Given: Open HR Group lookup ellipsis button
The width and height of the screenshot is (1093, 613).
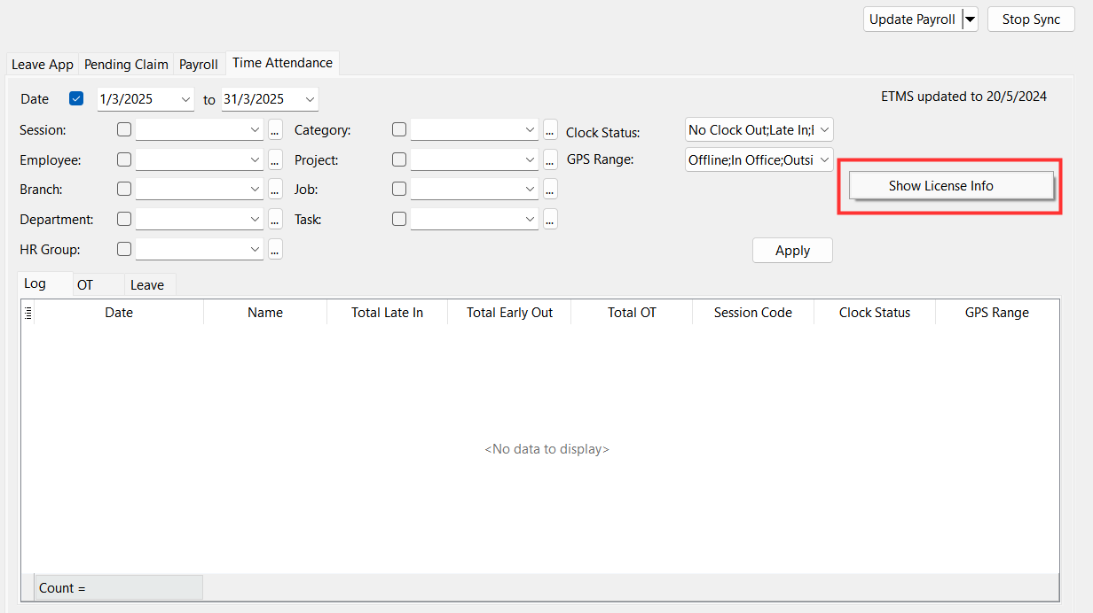Looking at the screenshot, I should coord(275,250).
